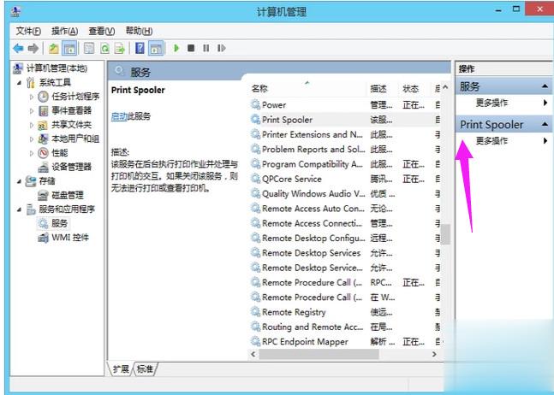Select Quality Windows Audio V... service

(345, 193)
